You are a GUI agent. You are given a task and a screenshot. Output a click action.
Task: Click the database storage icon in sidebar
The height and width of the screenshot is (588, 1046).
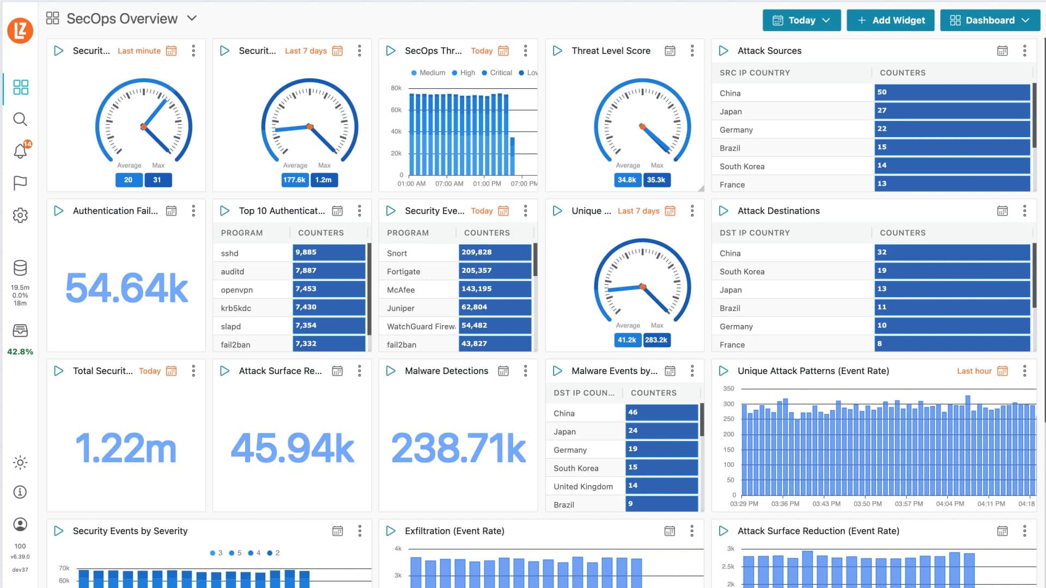pyautogui.click(x=20, y=268)
